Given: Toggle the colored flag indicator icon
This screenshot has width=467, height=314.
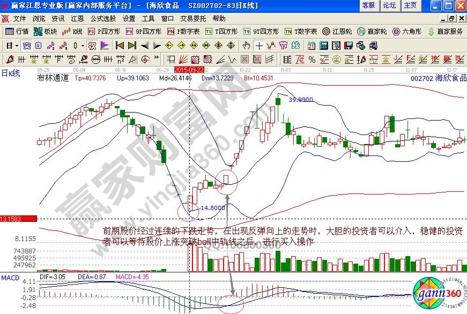Looking at the screenshot, I should (105, 46).
